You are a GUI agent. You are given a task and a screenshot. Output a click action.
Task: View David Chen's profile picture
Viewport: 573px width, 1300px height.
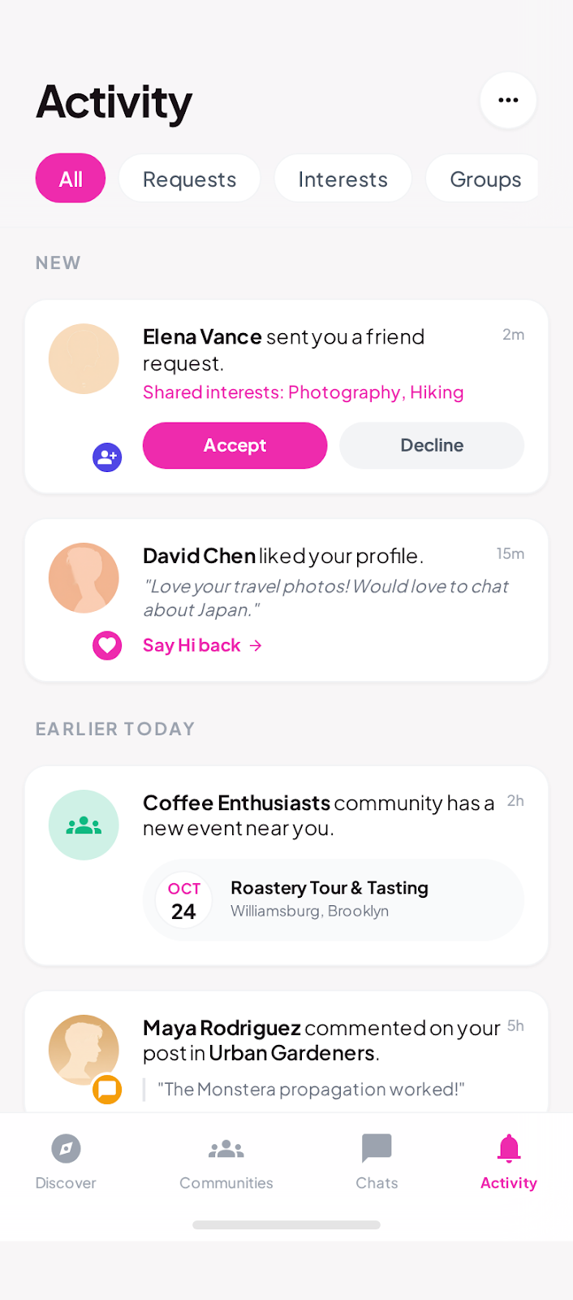(84, 578)
